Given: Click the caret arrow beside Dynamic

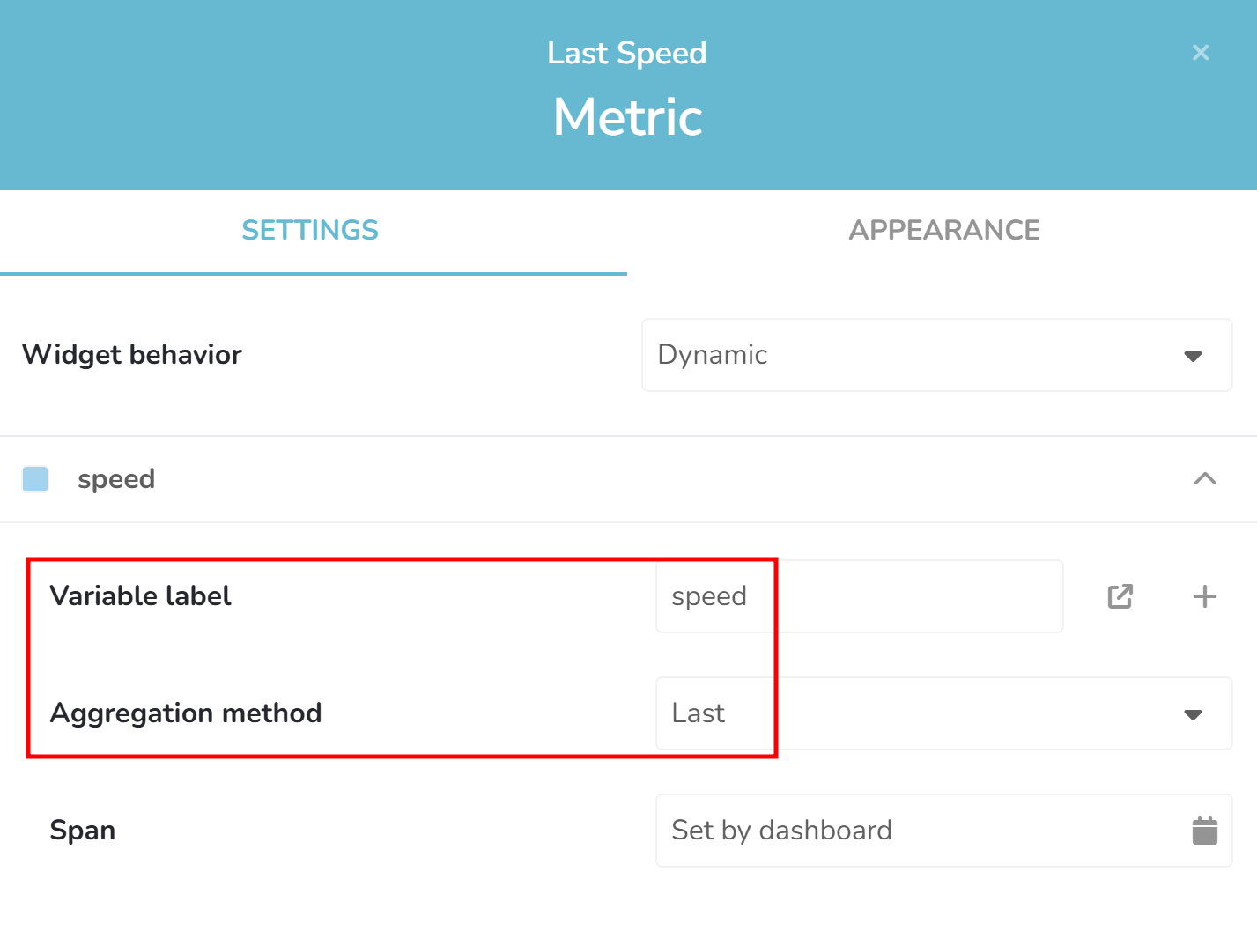Looking at the screenshot, I should [x=1193, y=356].
